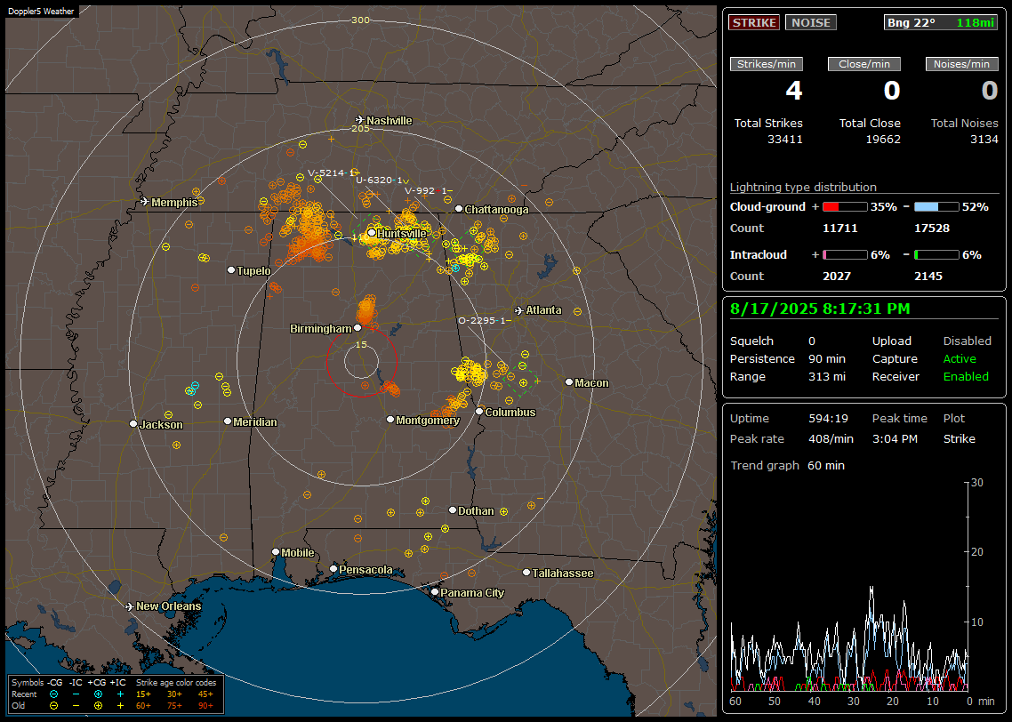
Task: Click the Plot value Strike
Action: click(x=959, y=438)
